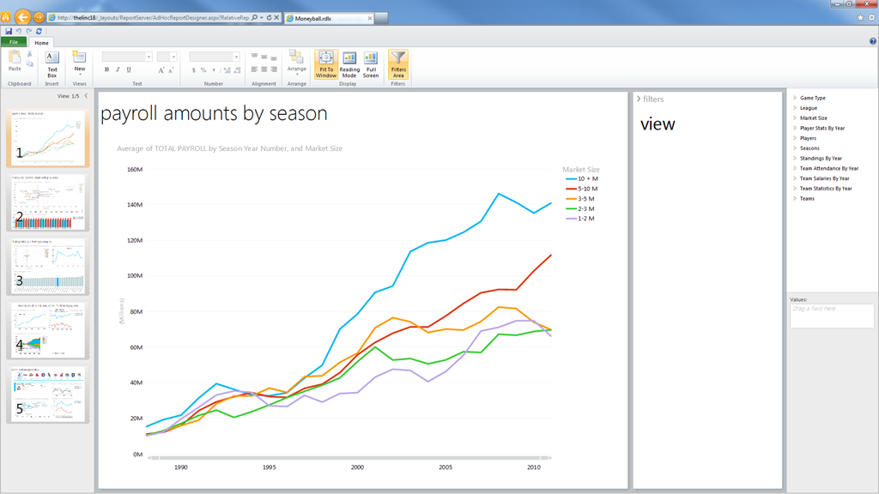Viewport: 879px width, 494px height.
Task: Open the File tab
Action: coord(14,42)
